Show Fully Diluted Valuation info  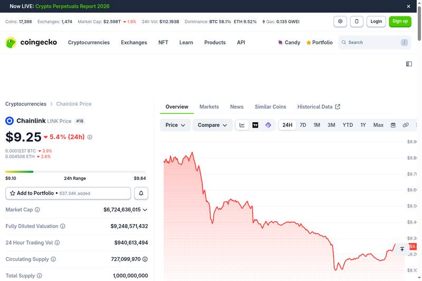[x=63, y=226]
